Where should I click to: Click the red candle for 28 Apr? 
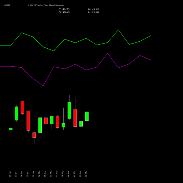[x=22, y=107]
